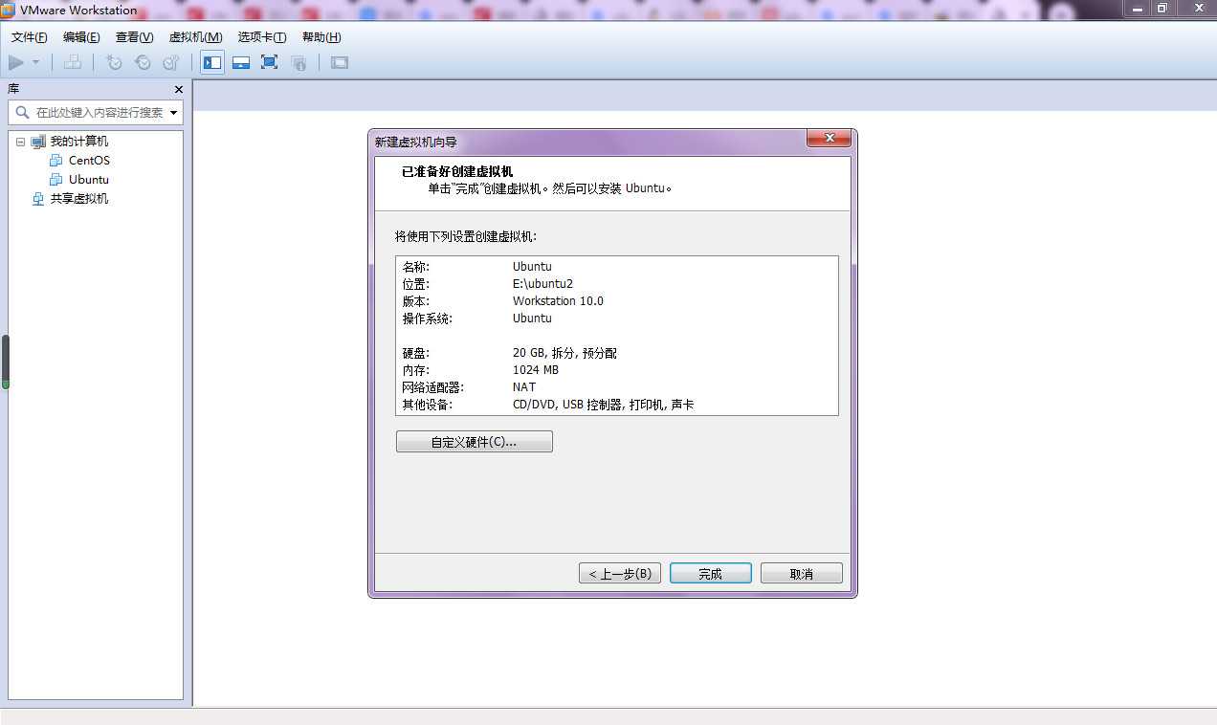1217x725 pixels.
Task: Click the power on (play) toolbar icon
Action: coord(16,62)
